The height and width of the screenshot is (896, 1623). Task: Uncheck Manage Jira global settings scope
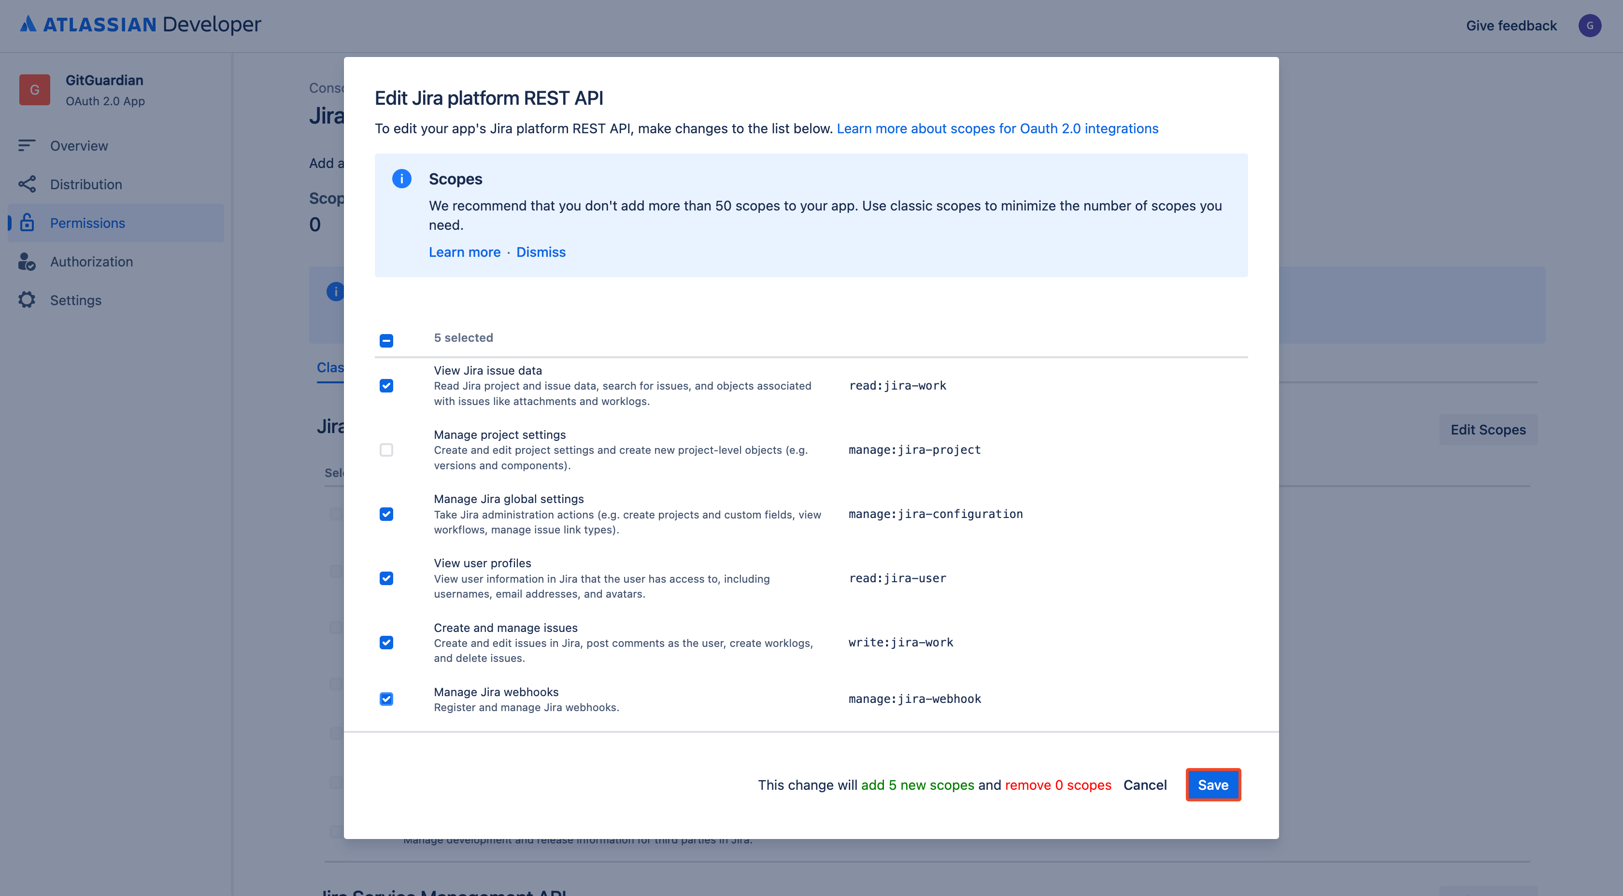[386, 514]
